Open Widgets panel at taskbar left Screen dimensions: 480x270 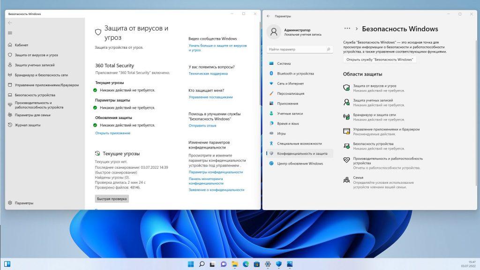coord(7,264)
